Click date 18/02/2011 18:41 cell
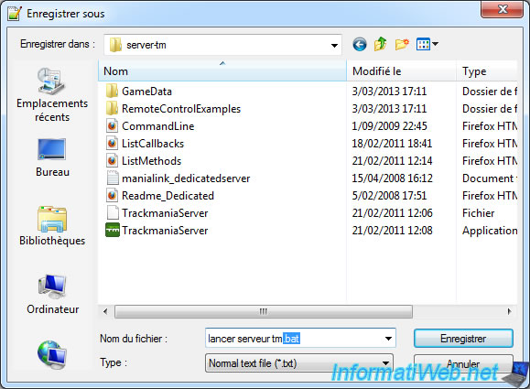The image size is (530, 389). (x=392, y=144)
